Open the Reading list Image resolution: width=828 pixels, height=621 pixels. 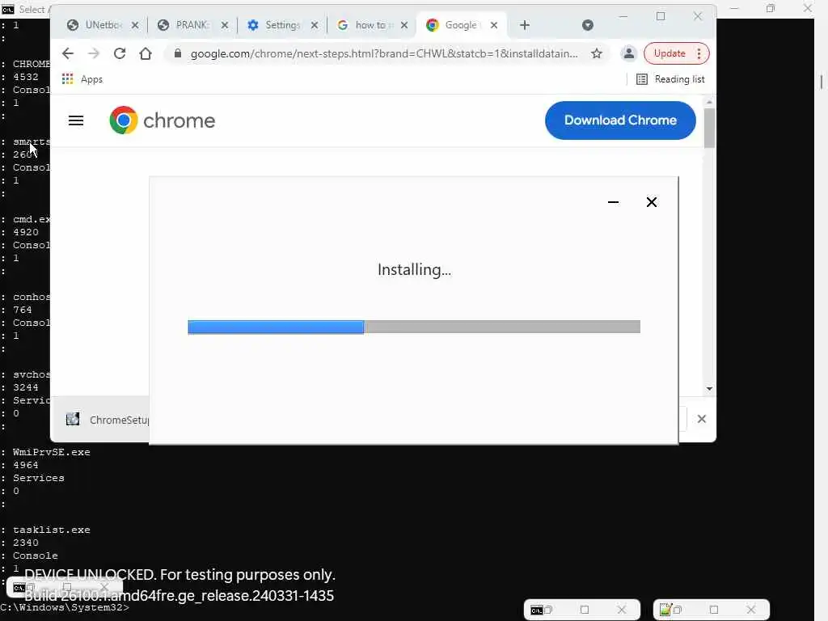[x=670, y=79]
